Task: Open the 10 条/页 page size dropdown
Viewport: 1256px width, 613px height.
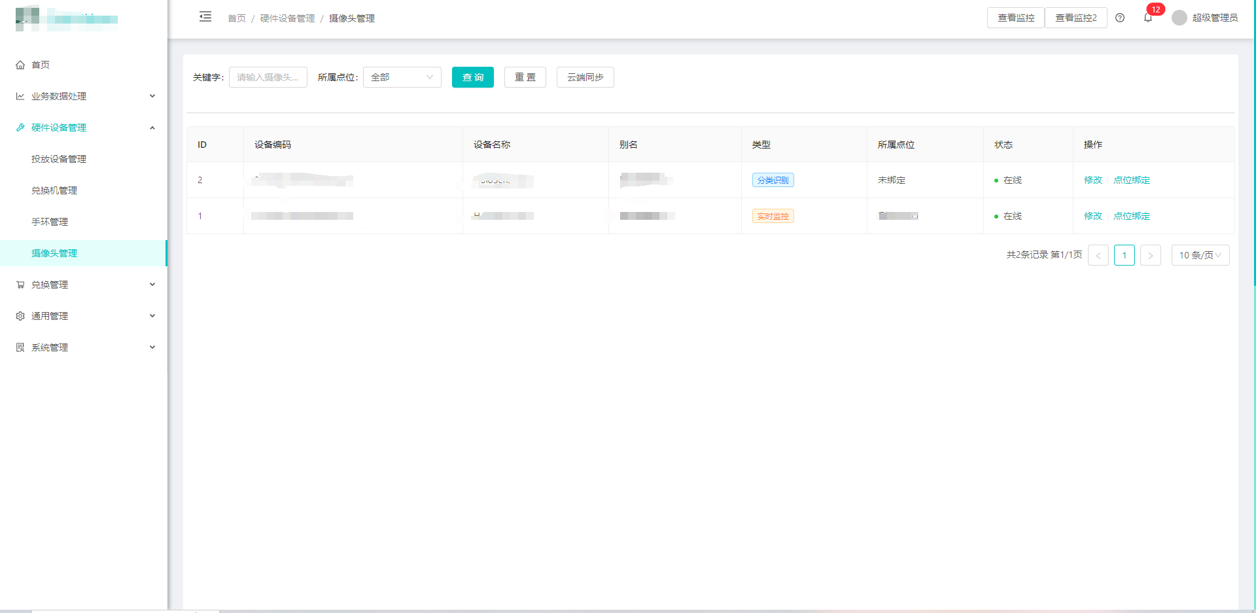Action: 1200,255
